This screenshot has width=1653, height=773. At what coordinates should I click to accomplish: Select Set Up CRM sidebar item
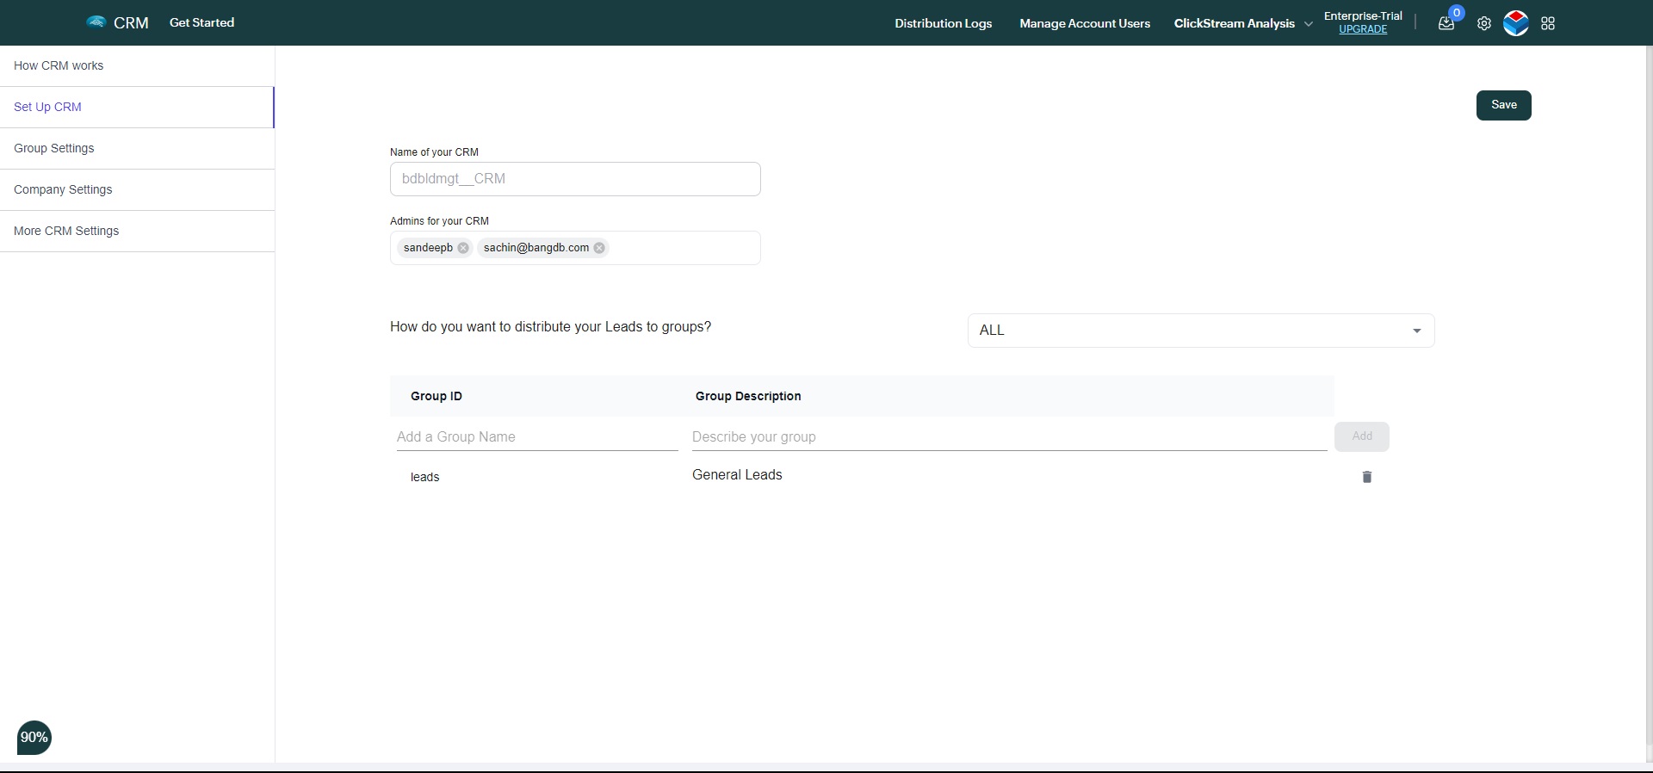click(x=137, y=107)
